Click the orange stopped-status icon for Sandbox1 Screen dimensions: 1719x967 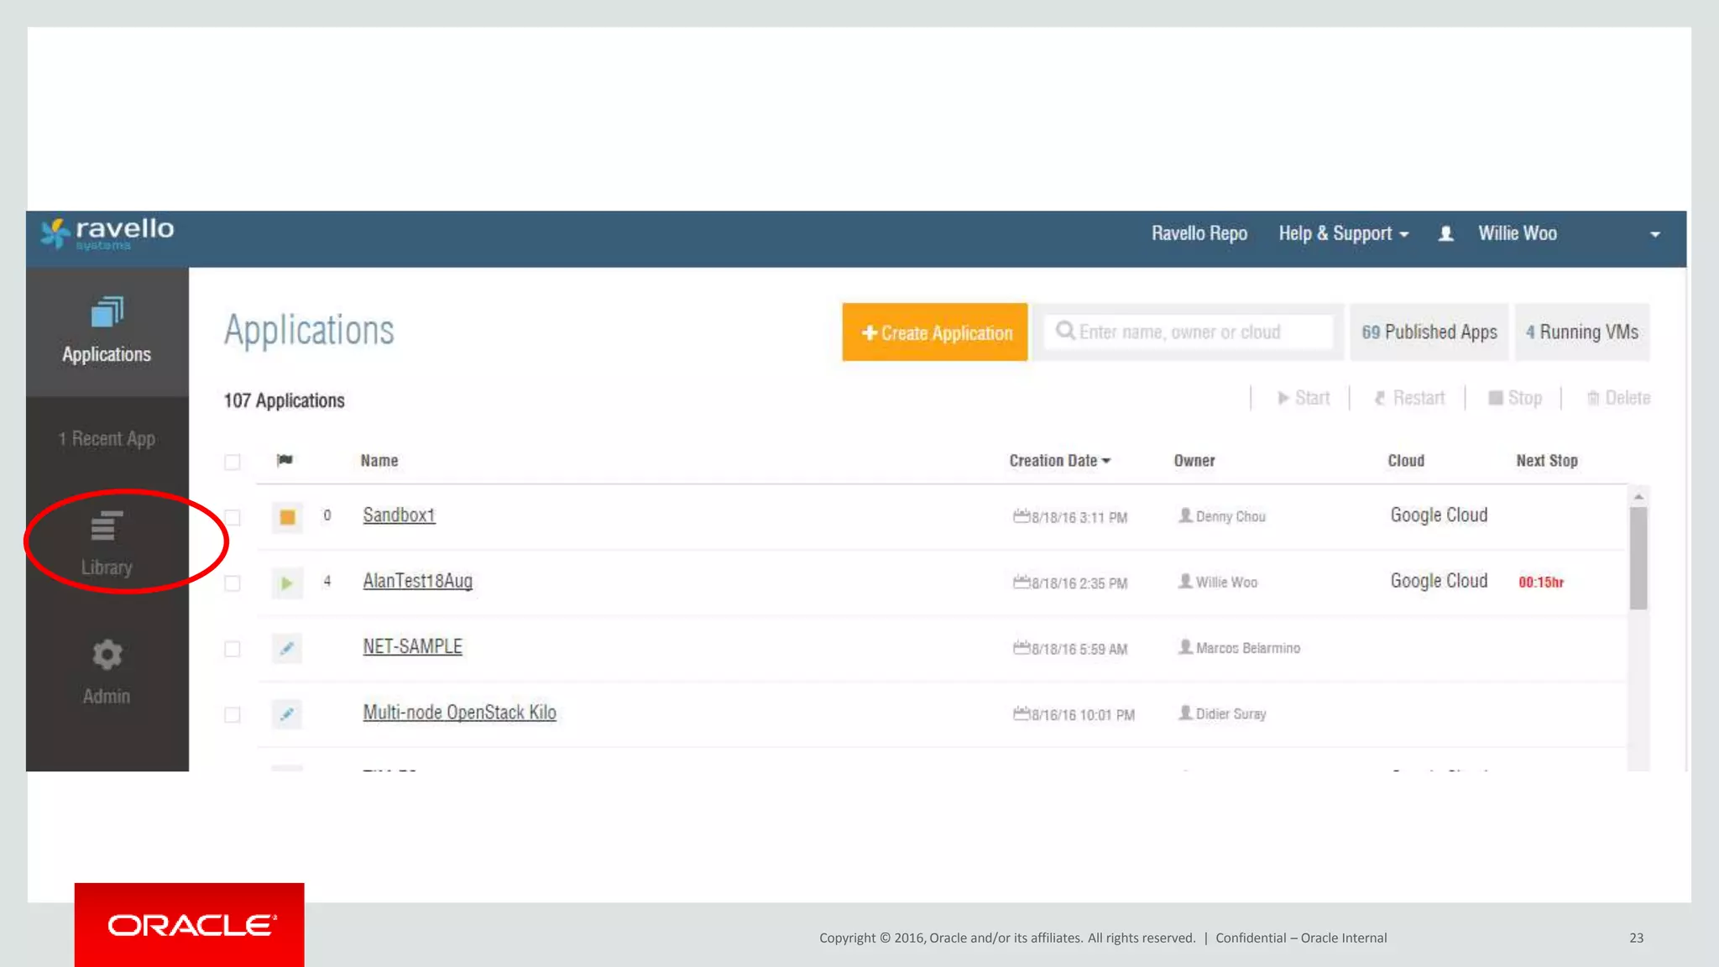click(287, 517)
